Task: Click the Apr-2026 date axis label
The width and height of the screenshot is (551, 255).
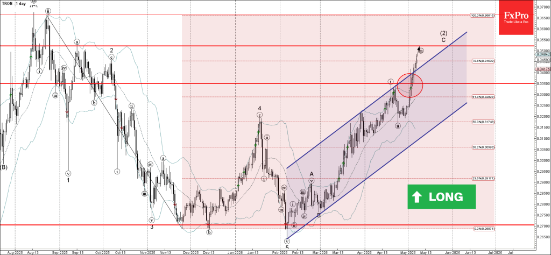Action: pos(365,252)
